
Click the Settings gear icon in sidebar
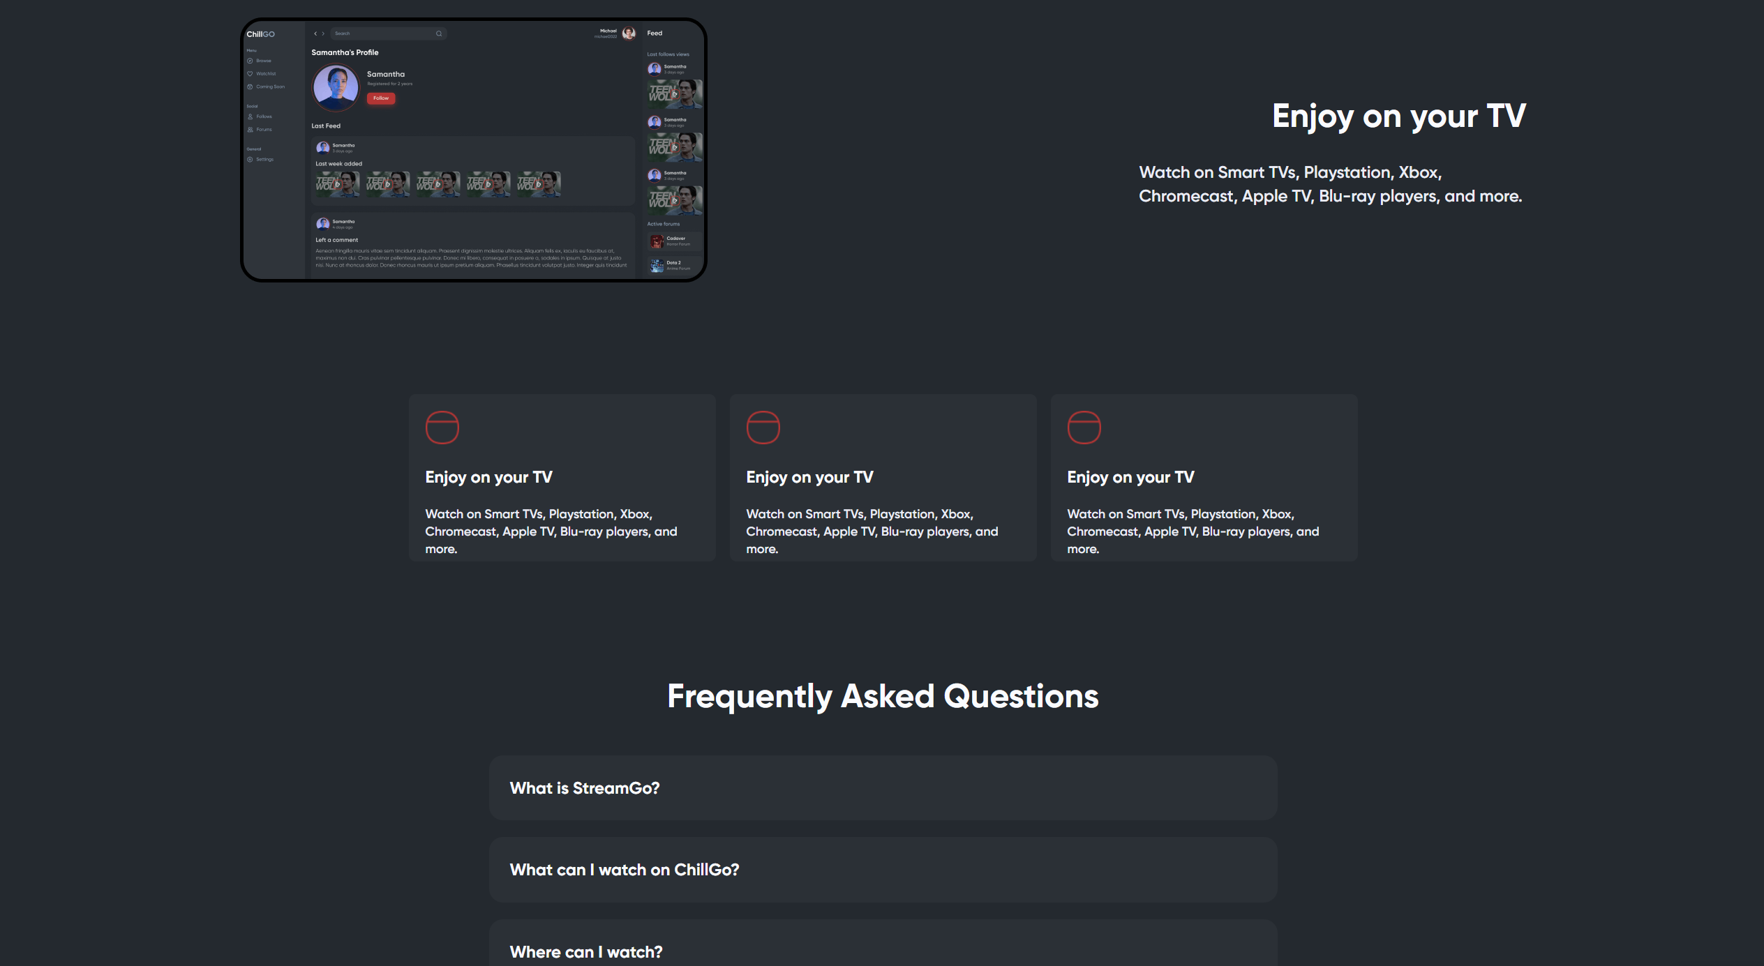pyautogui.click(x=250, y=160)
